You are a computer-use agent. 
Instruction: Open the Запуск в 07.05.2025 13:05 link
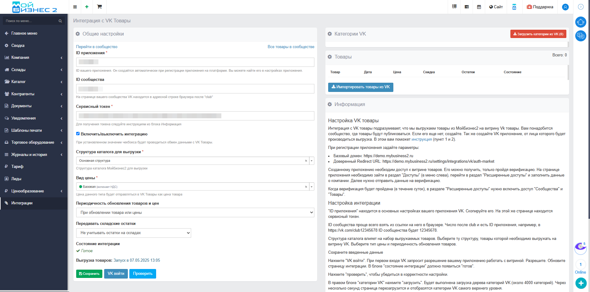tap(137, 260)
